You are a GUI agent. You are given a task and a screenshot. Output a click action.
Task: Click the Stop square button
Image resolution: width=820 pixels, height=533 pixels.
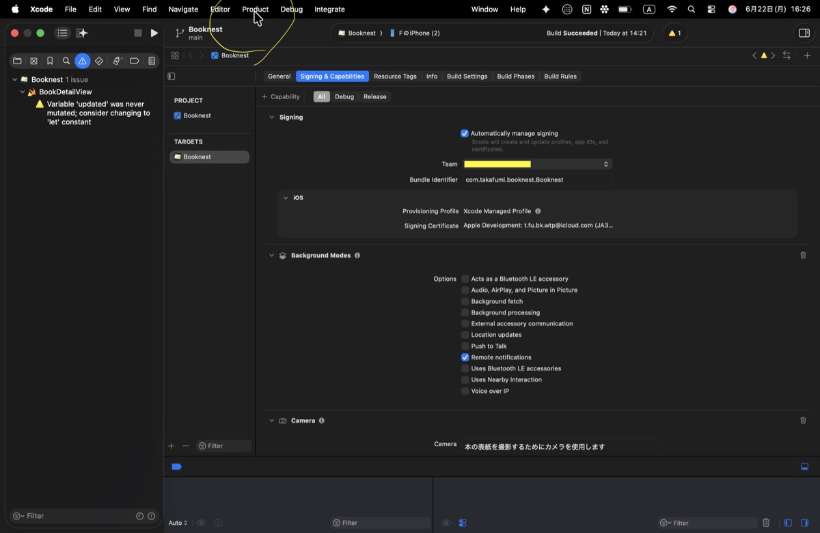point(138,33)
